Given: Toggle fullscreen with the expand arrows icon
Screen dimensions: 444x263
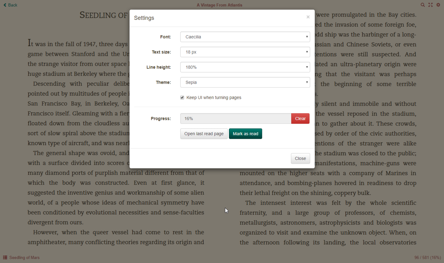Looking at the screenshot, I should click(430, 5).
